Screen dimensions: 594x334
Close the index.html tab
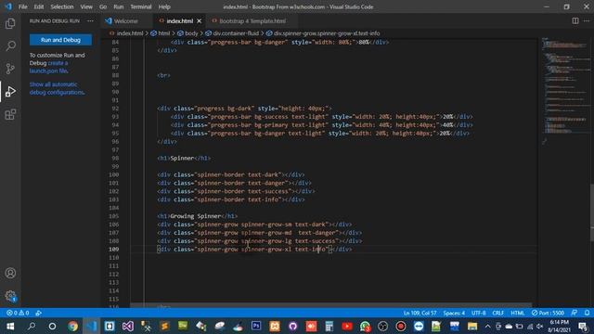pyautogui.click(x=200, y=20)
